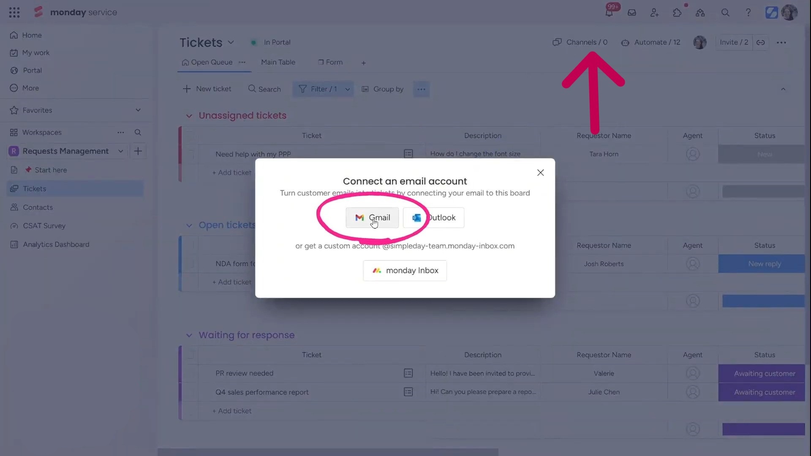
Task: Click the board owner avatar near Automate
Action: pos(700,42)
